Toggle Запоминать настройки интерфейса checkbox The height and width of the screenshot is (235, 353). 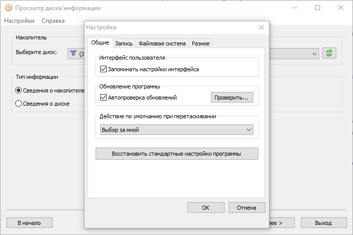point(104,69)
